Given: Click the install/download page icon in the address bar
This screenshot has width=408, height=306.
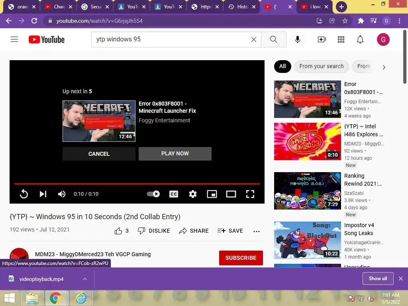Looking at the screenshot, I should point(320,21).
